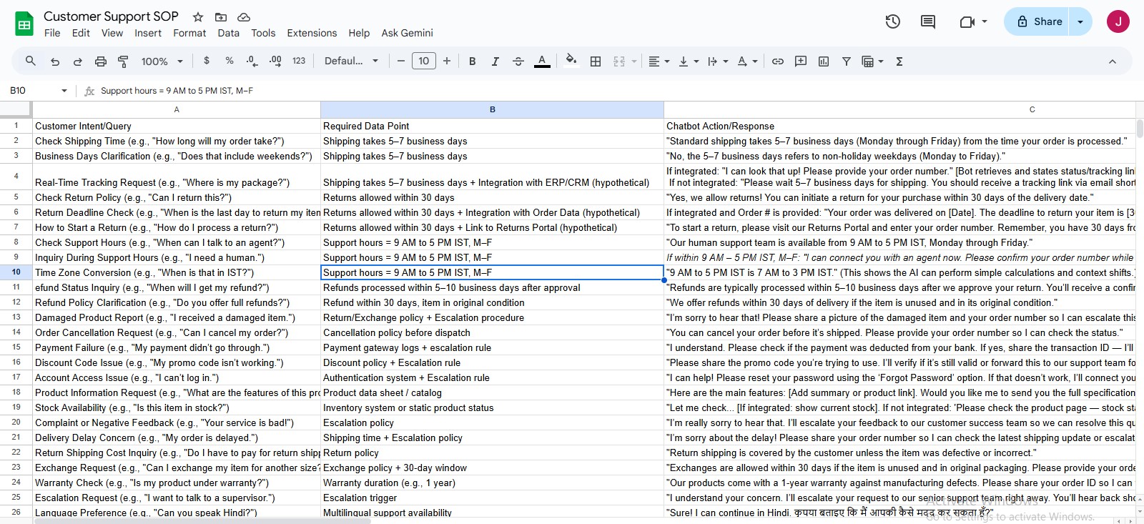Image resolution: width=1144 pixels, height=524 pixels.
Task: Insert a link using the toolbar icon
Action: point(778,61)
